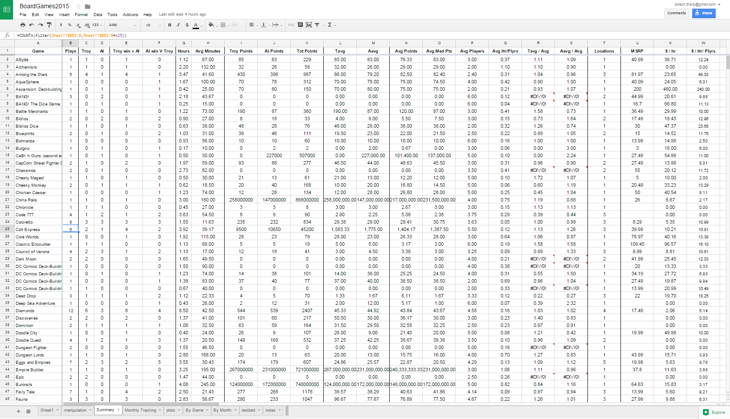730x419 pixels.
Task: Click the Add Sheet plus icon
Action: coord(18,411)
